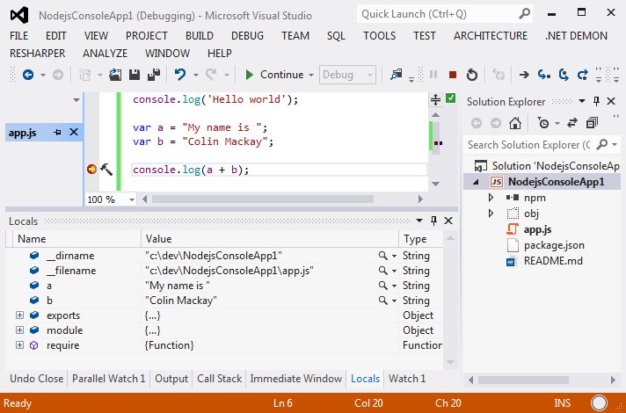Switch to the Output tab

tap(171, 379)
